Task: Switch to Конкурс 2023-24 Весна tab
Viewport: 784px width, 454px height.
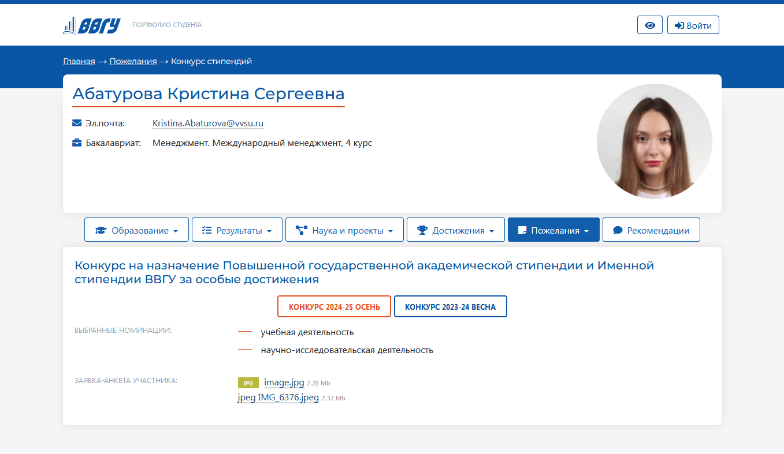Action: click(x=450, y=307)
